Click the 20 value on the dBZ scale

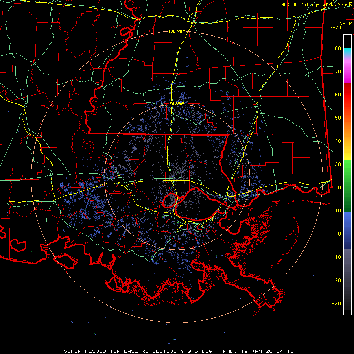point(338,187)
